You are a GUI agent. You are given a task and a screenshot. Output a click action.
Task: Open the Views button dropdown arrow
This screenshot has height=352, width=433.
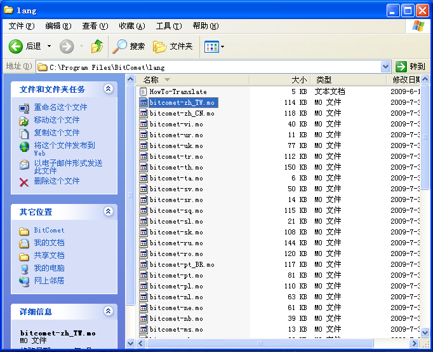click(223, 46)
